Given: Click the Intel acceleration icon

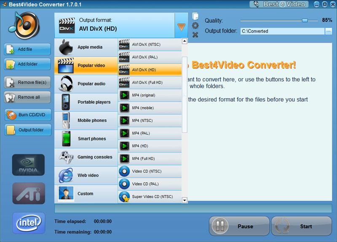Looking at the screenshot, I should [x=29, y=223].
